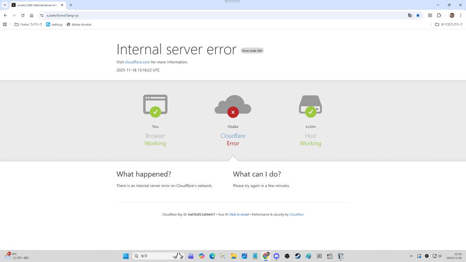Open Microsoft Edge from the taskbar
The height and width of the screenshot is (262, 466).
[x=212, y=256]
